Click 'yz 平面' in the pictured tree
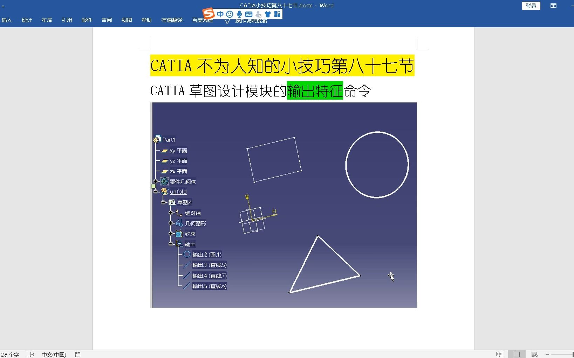The image size is (574, 358). (178, 161)
